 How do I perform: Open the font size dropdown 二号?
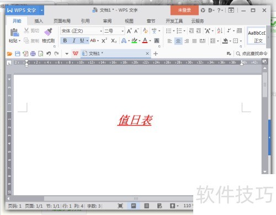(x=114, y=31)
